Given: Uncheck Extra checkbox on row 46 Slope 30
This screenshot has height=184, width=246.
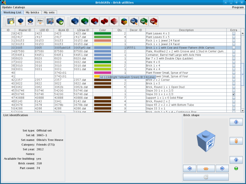Looking at the screenshot, I should point(234,94).
